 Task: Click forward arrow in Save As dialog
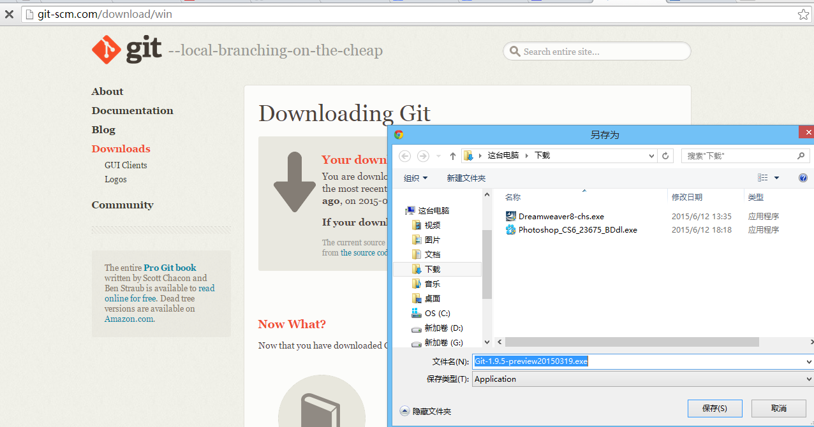pos(423,156)
